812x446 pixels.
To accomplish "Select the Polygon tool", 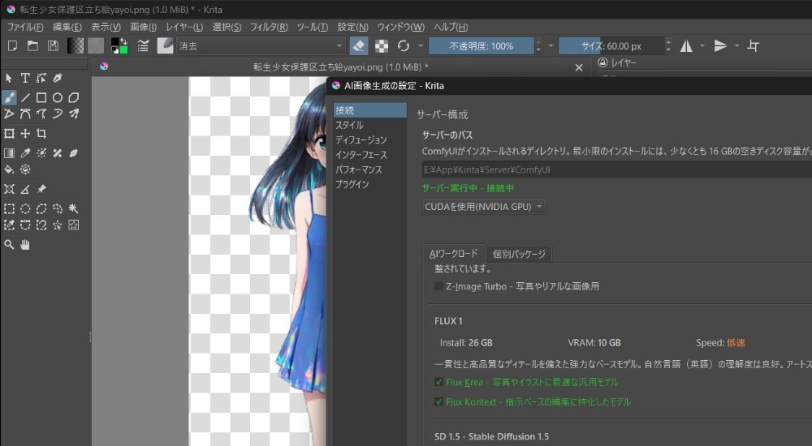I will click(74, 97).
